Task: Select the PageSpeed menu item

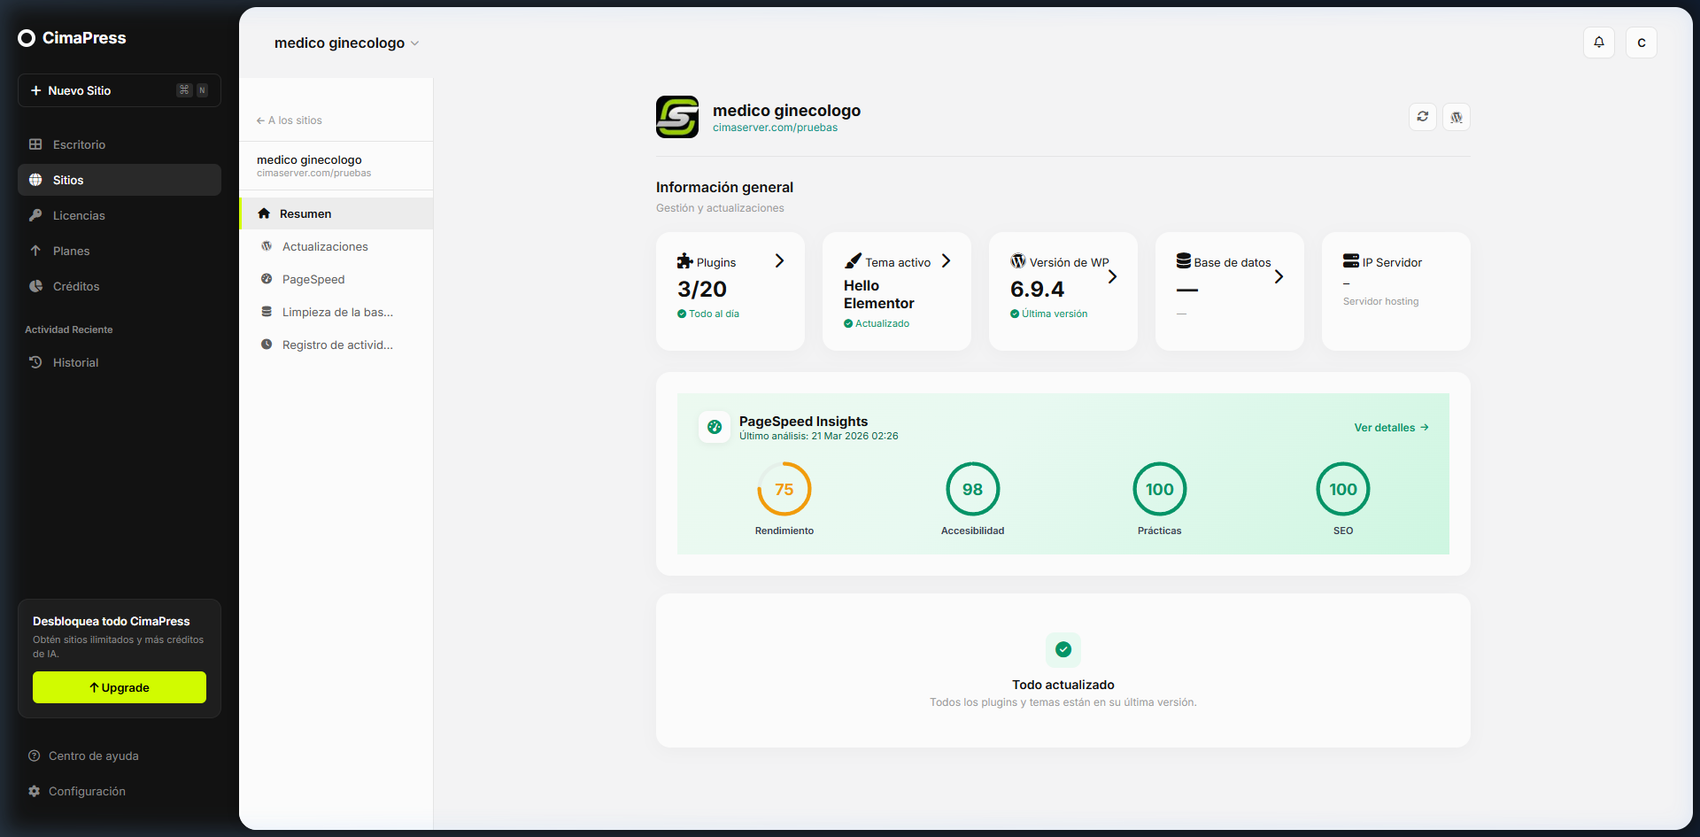Action: click(x=313, y=279)
